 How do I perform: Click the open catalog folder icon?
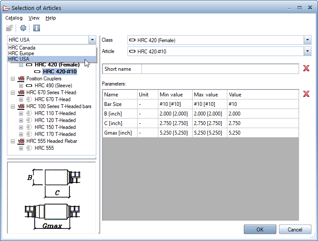[10, 28]
